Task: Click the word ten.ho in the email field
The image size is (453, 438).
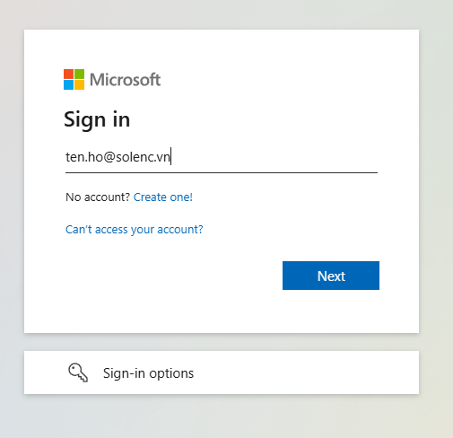Action: (x=84, y=157)
